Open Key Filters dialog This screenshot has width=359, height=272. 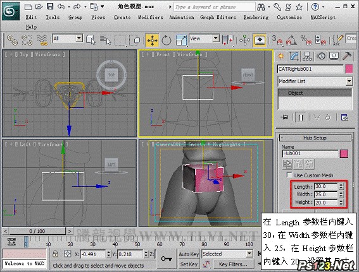tap(233, 264)
